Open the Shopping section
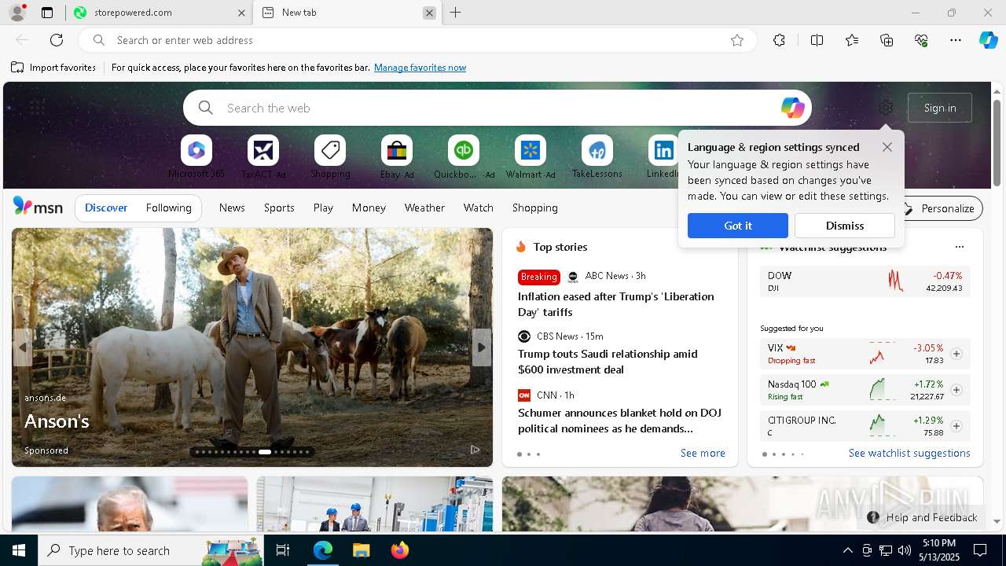This screenshot has width=1006, height=566. click(x=535, y=208)
